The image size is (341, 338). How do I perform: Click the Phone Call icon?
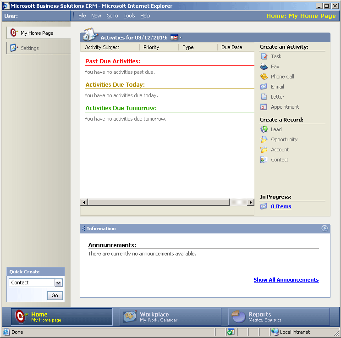click(264, 77)
